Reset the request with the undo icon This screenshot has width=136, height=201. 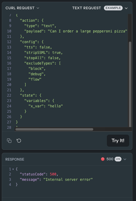pos(19,141)
